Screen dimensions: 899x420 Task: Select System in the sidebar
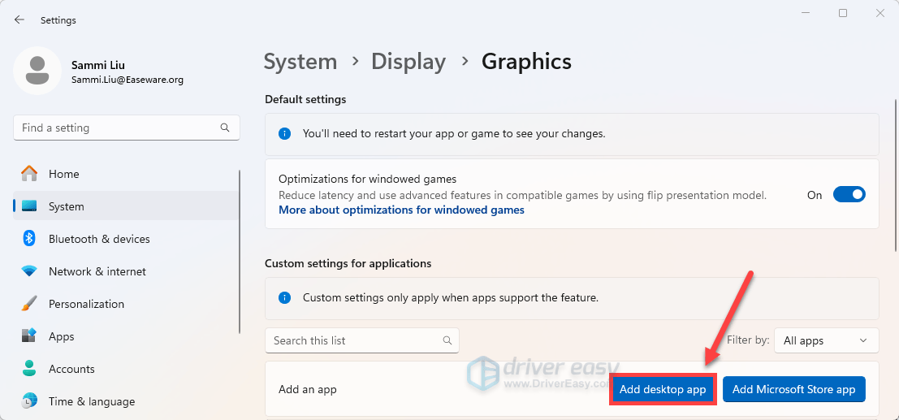66,206
